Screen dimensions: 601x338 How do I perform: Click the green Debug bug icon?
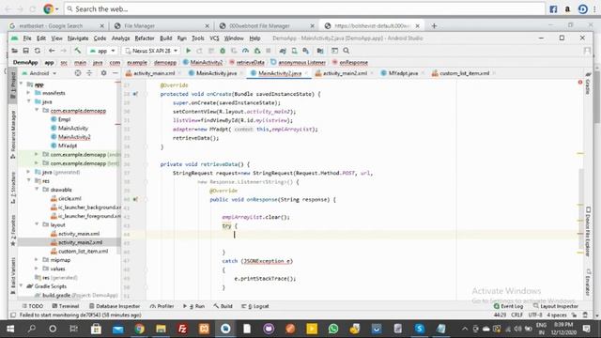(x=223, y=51)
